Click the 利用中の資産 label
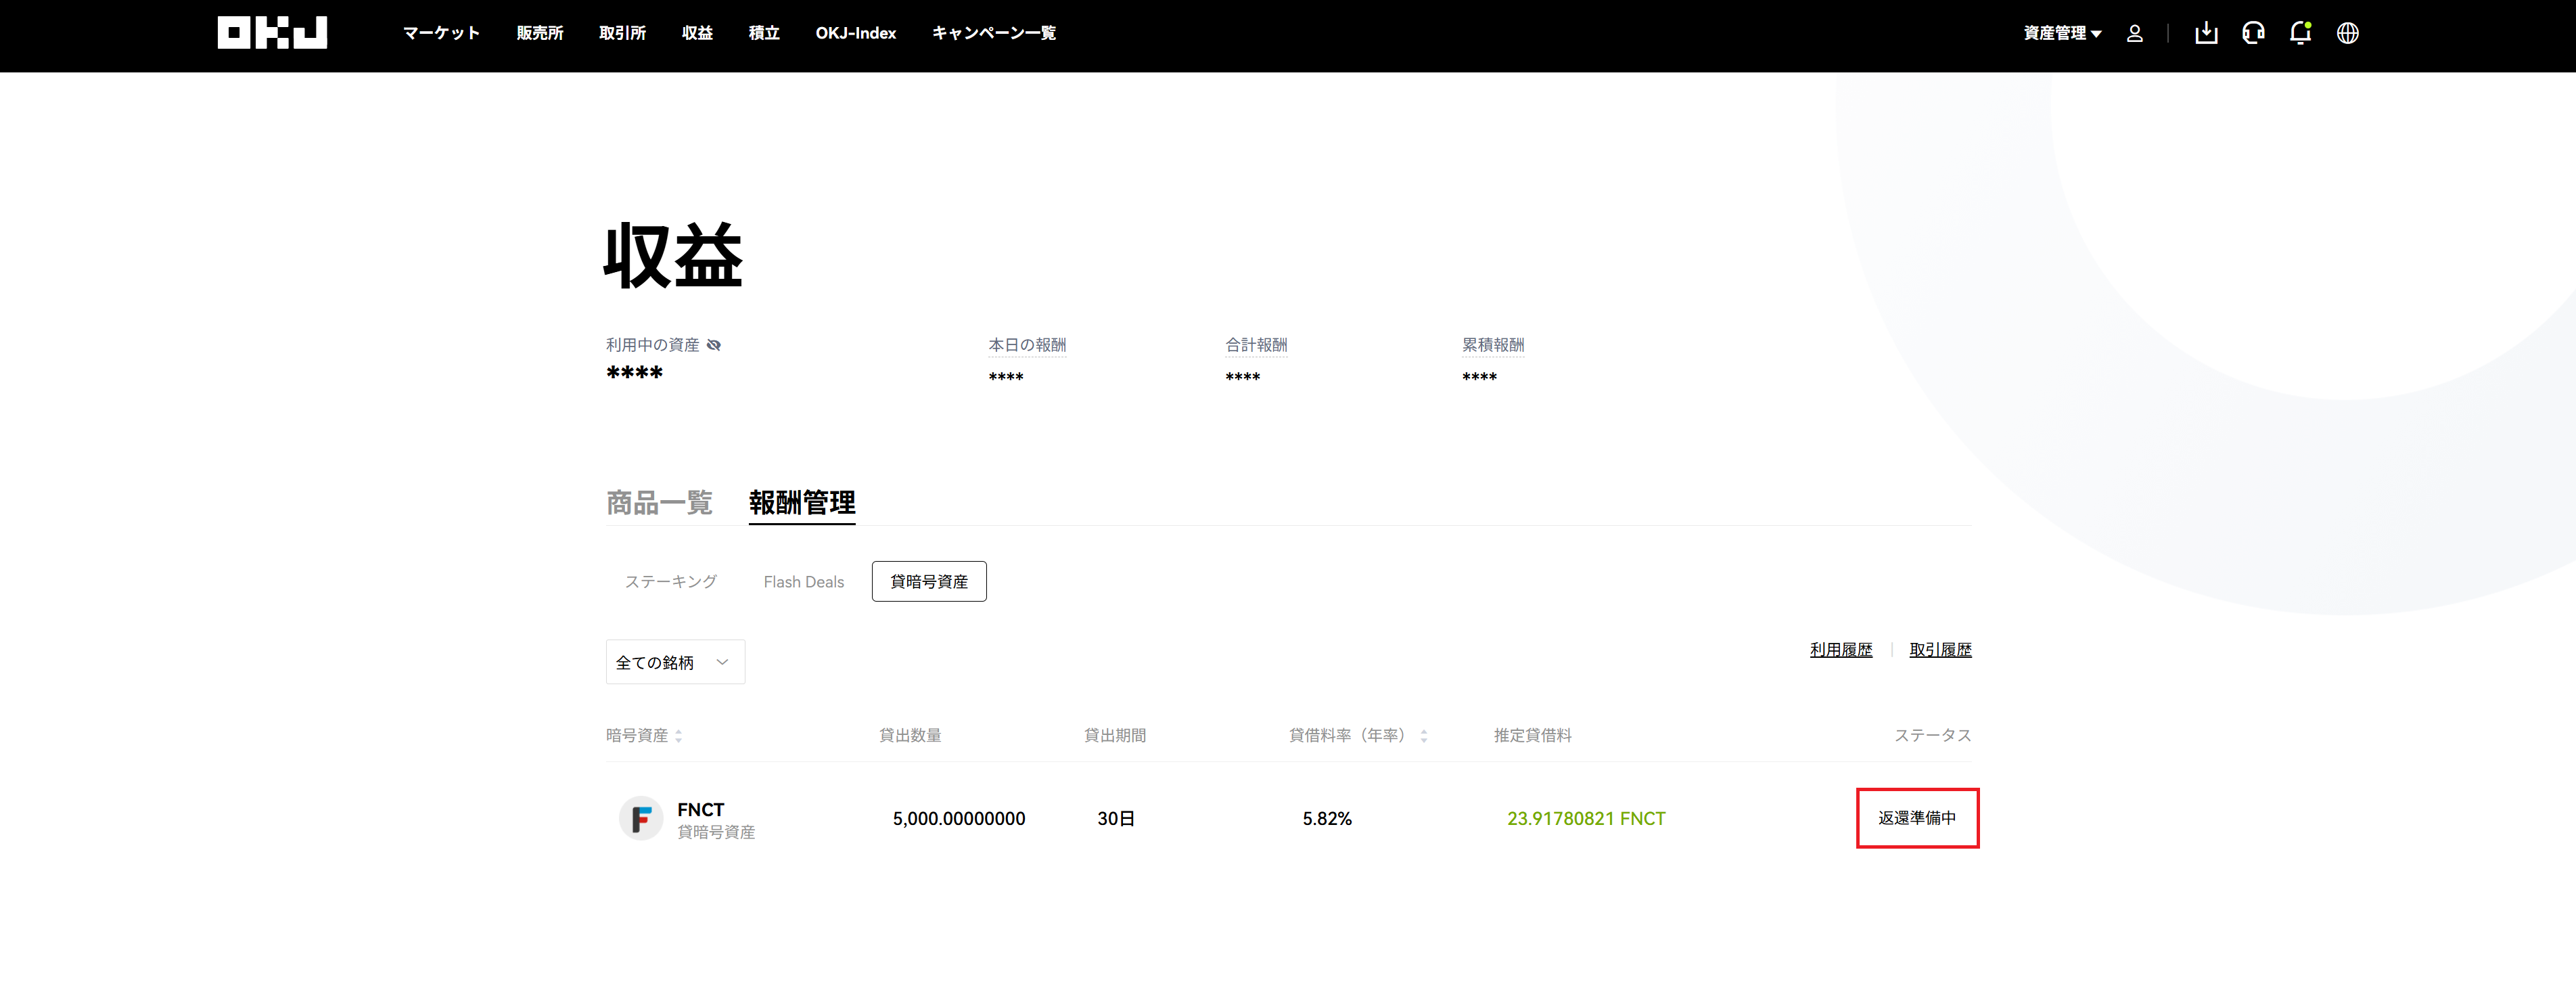The height and width of the screenshot is (984, 2576). [652, 345]
